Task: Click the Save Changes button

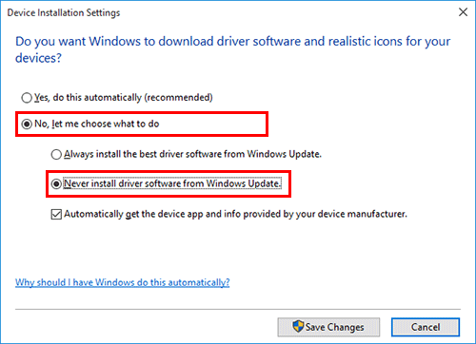Action: pos(328,327)
